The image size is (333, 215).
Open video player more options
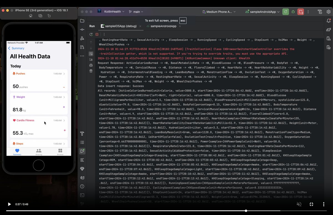pos(324,204)
